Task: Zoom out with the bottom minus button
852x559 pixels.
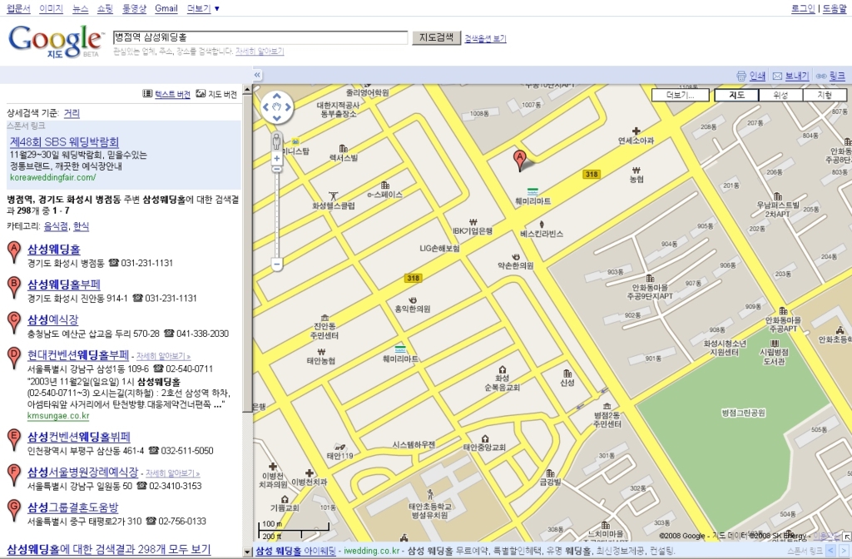Action: (x=276, y=265)
